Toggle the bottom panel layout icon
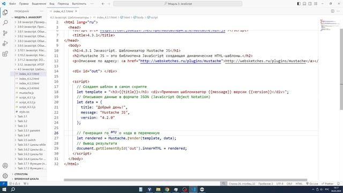343x193 pixels. pyautogui.click(x=304, y=4)
